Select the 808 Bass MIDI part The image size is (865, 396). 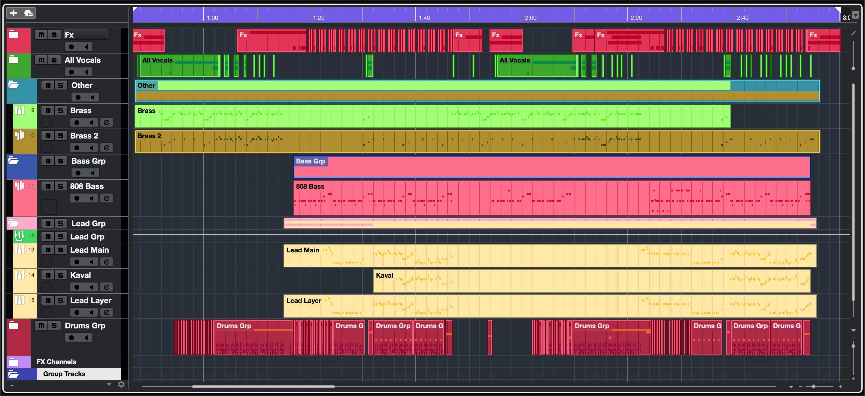(552, 198)
